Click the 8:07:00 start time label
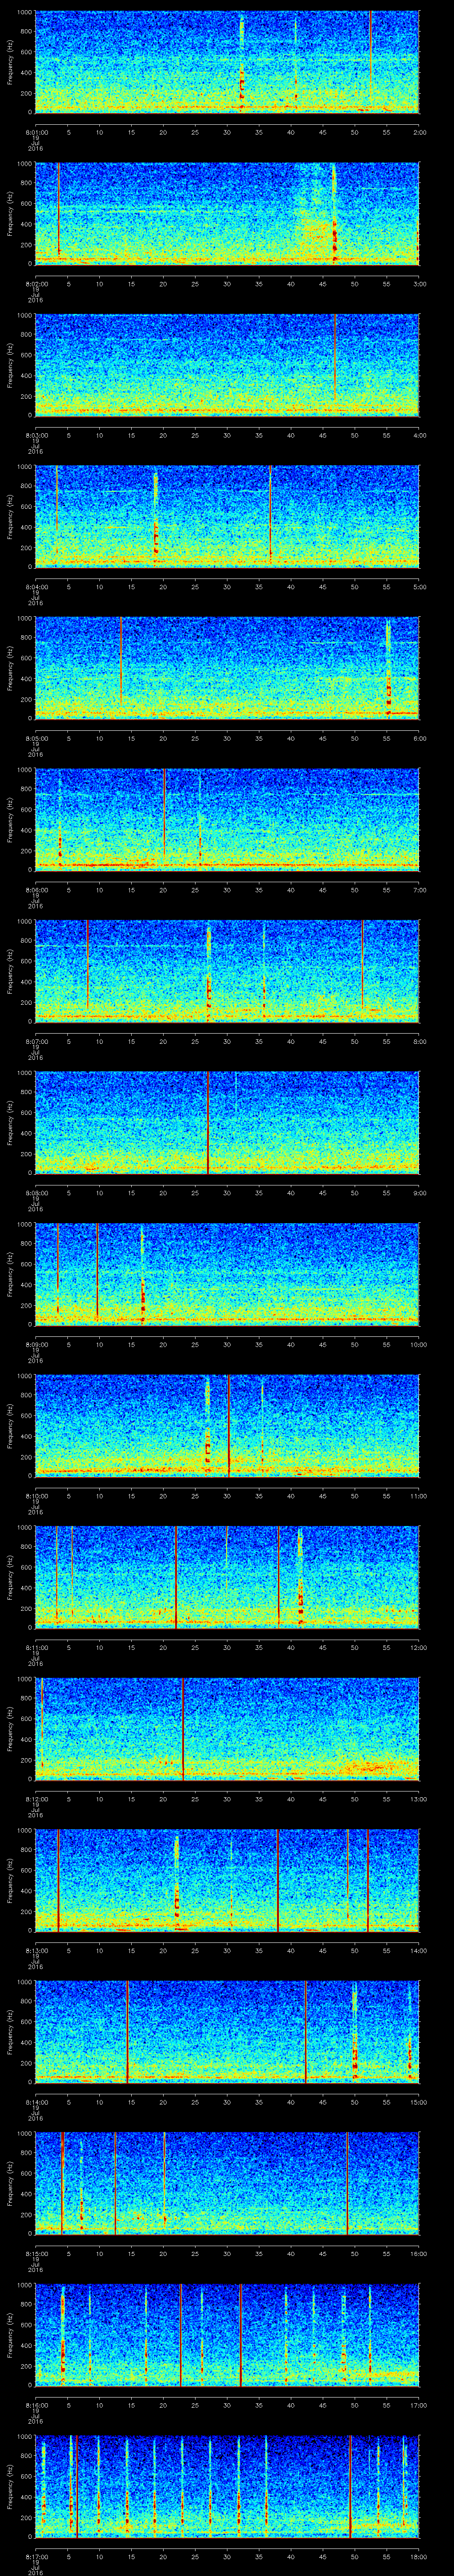454x2576 pixels. click(36, 1041)
